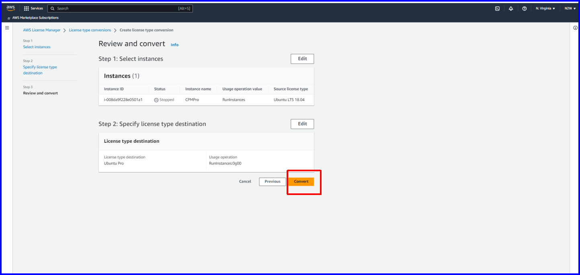Screen dimensions: 580x275
Task: Click the RunInstances:0g00 usage operation value
Action: click(225, 164)
